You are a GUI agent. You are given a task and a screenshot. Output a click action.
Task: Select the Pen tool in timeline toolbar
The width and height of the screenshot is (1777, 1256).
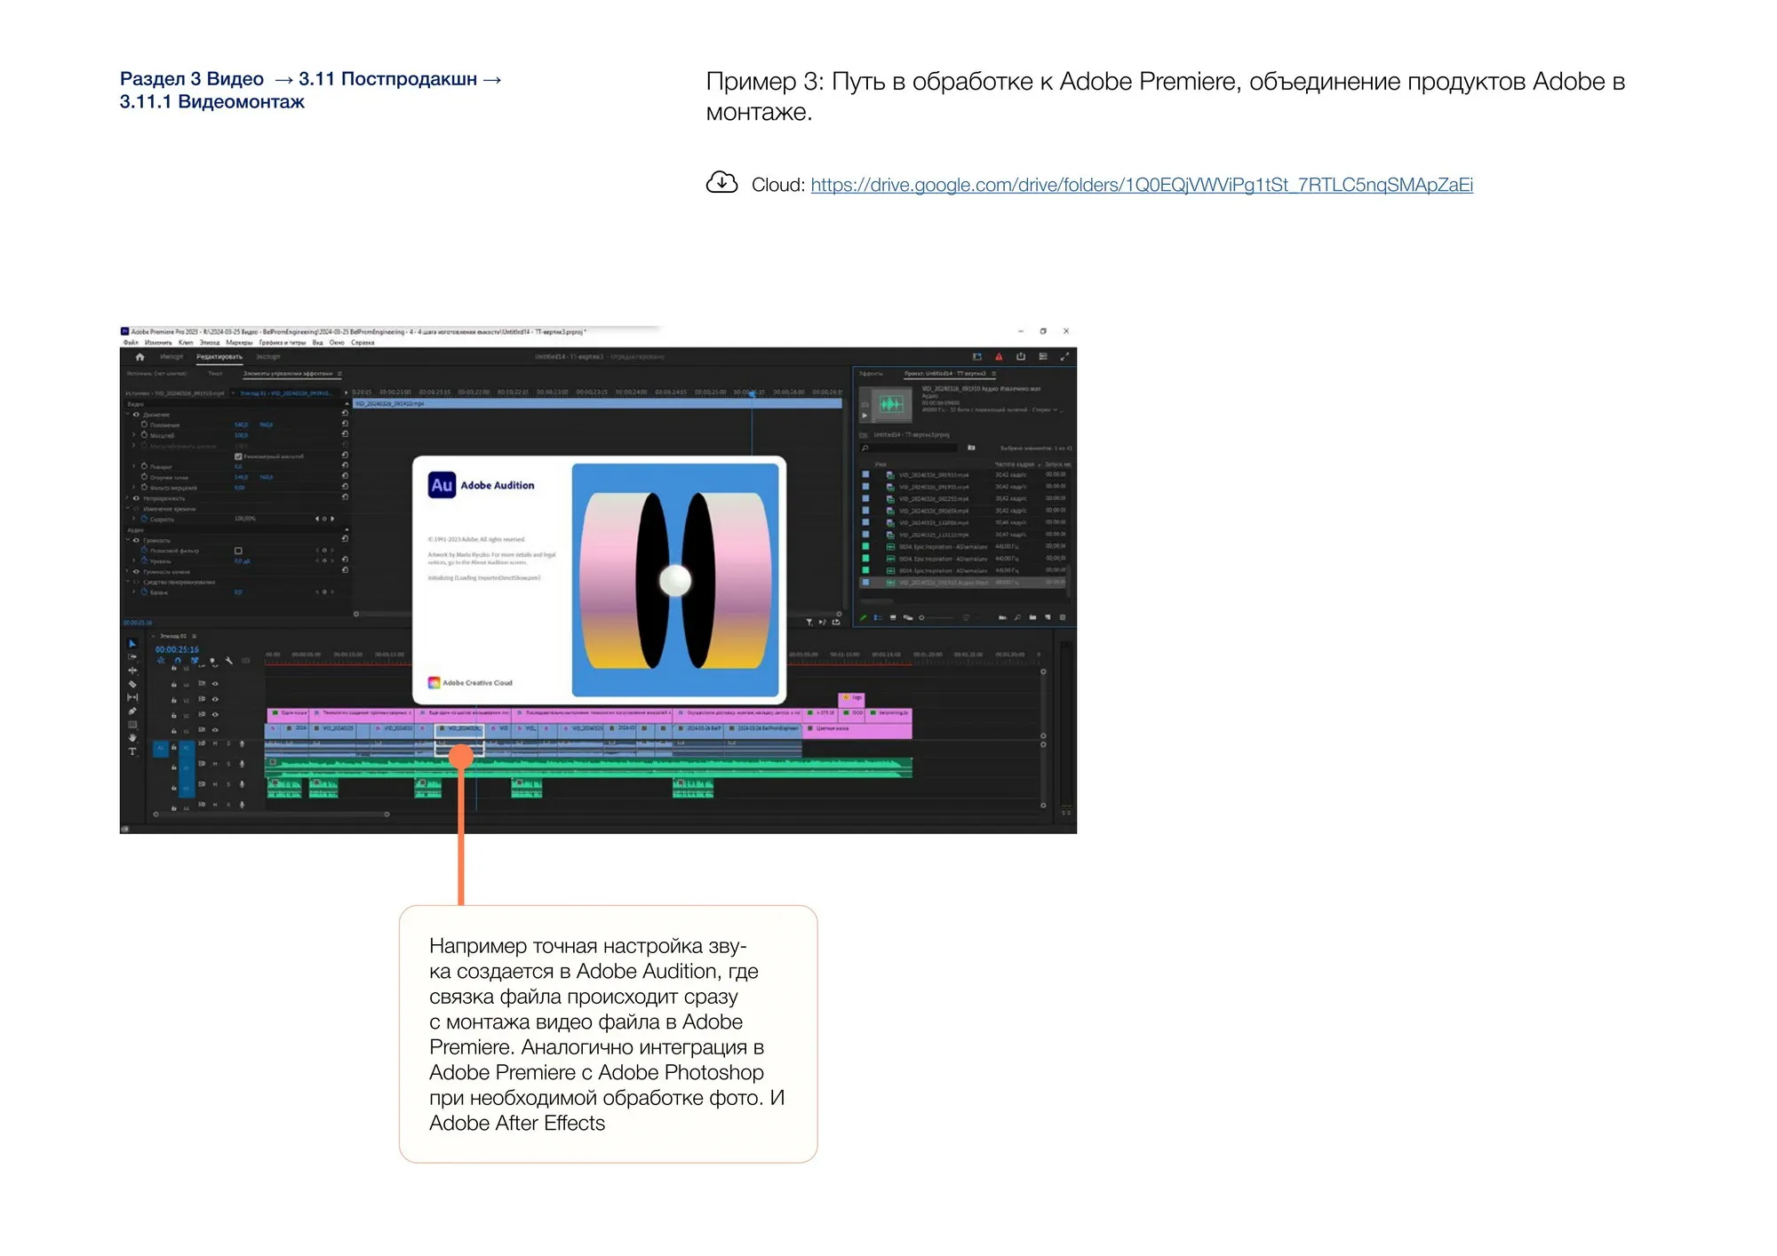coord(132,711)
